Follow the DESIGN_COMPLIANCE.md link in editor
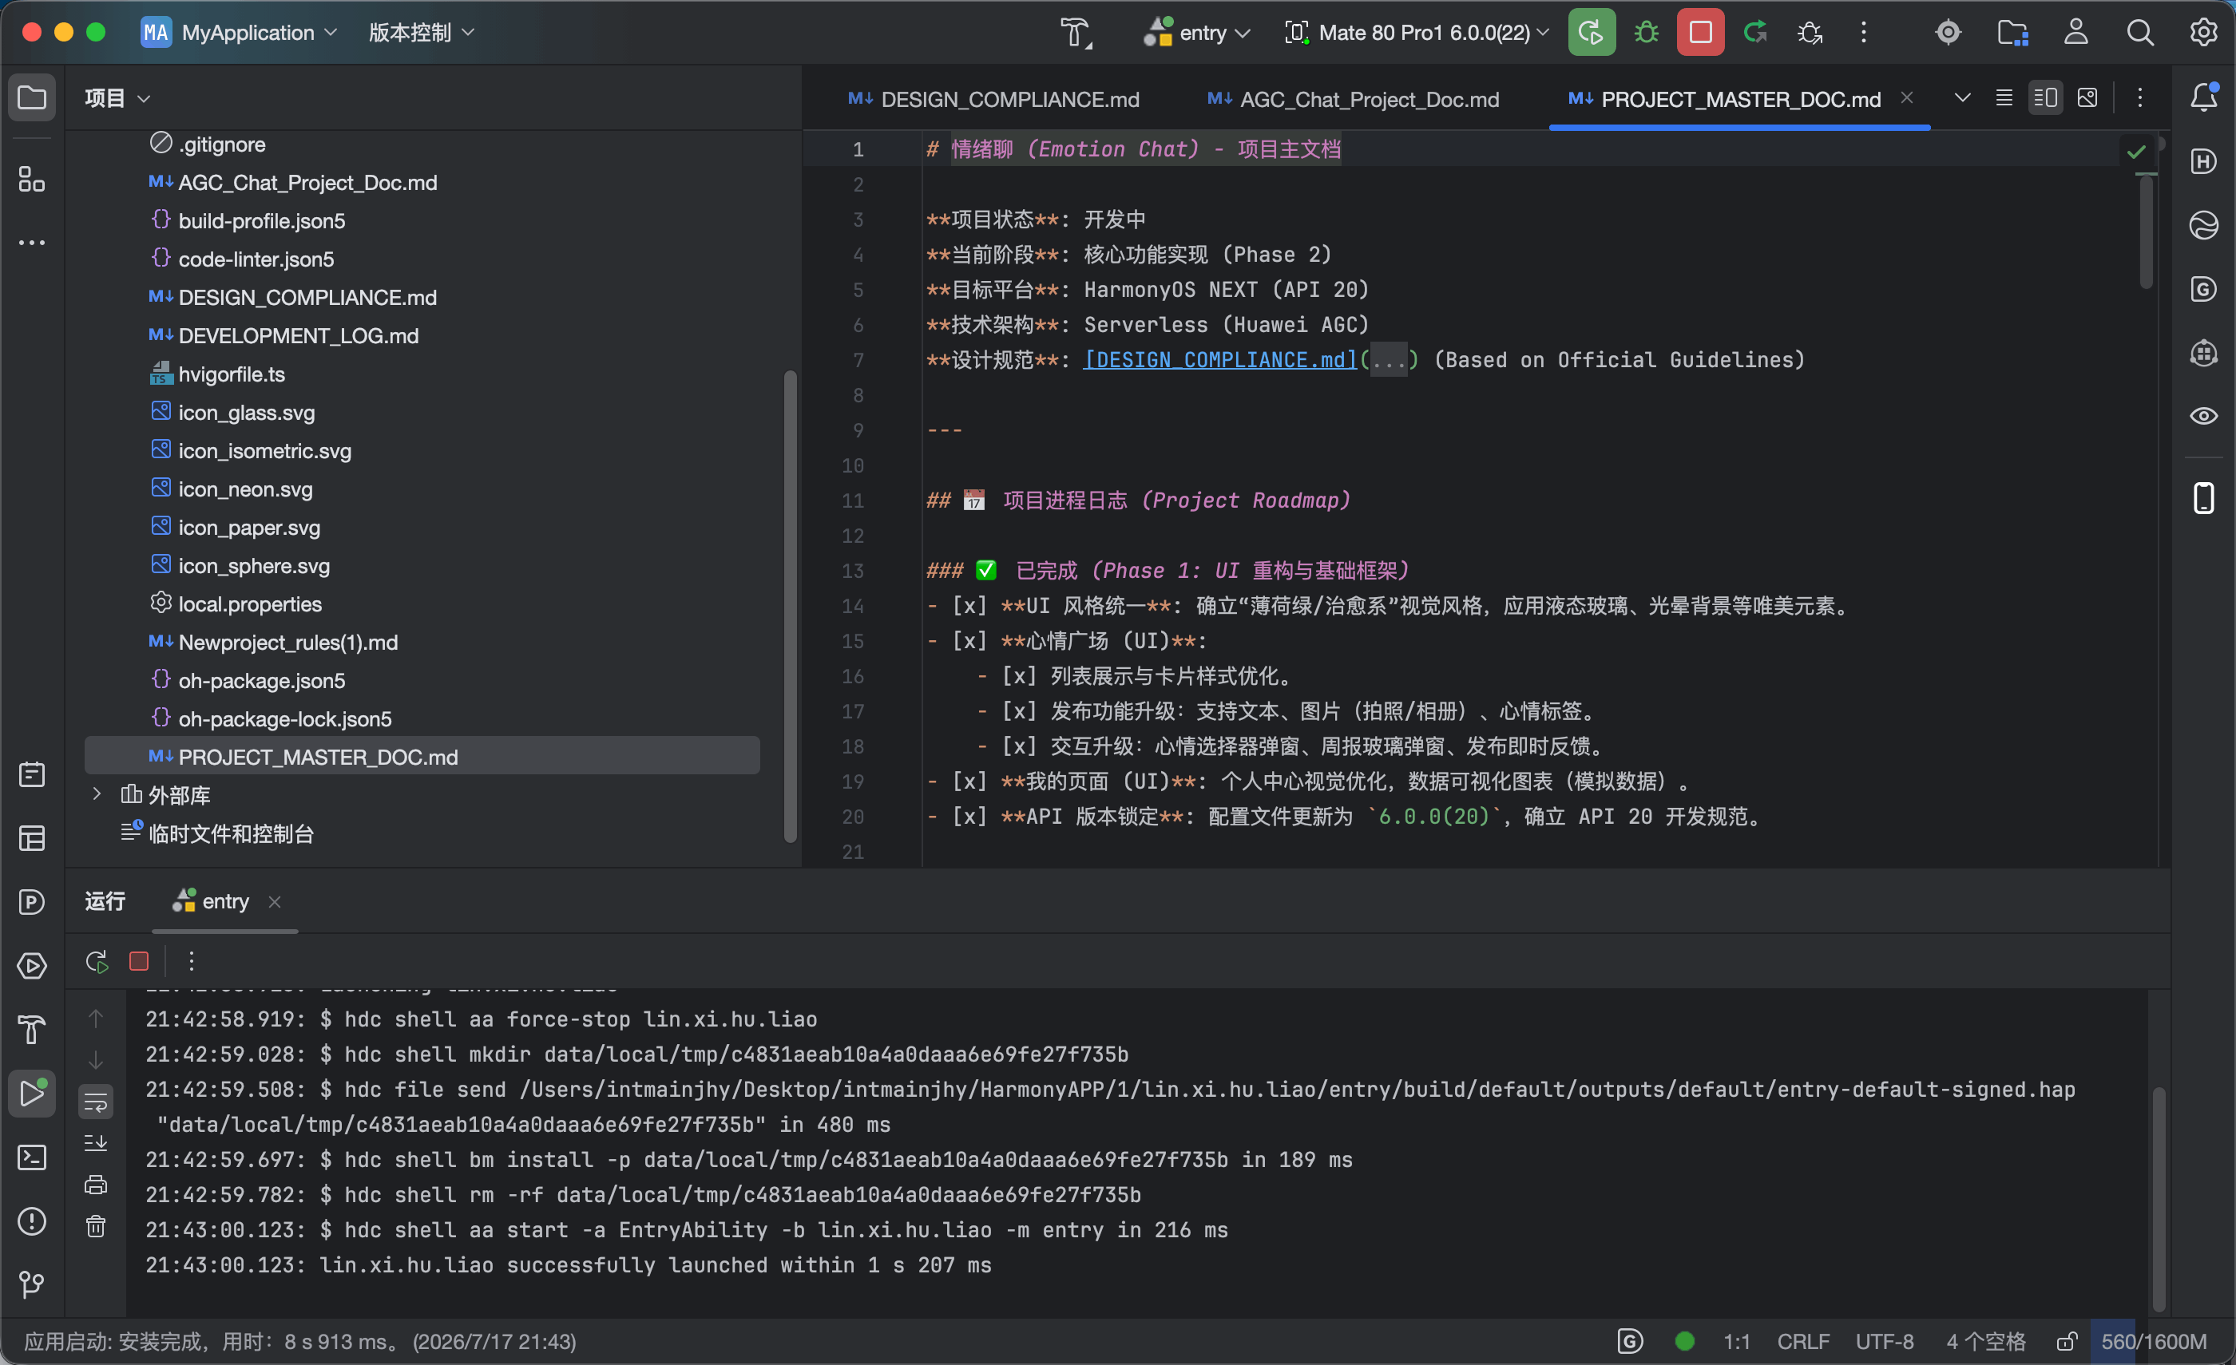The image size is (2236, 1365). (1220, 360)
